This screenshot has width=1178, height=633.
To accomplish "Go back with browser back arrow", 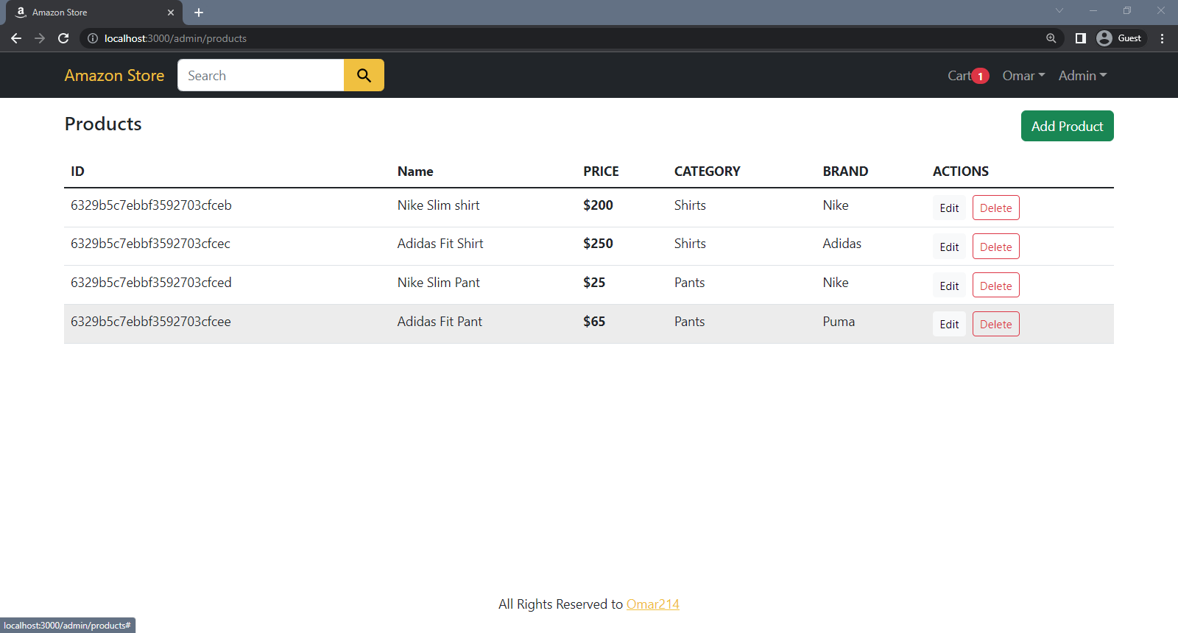I will pos(16,38).
